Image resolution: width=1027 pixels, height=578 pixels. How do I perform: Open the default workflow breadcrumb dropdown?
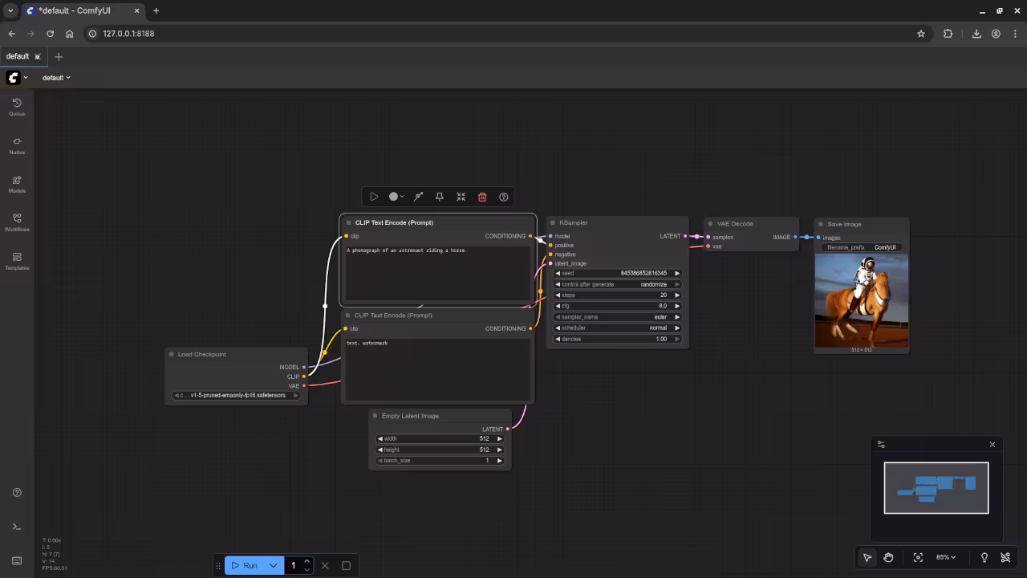[56, 78]
